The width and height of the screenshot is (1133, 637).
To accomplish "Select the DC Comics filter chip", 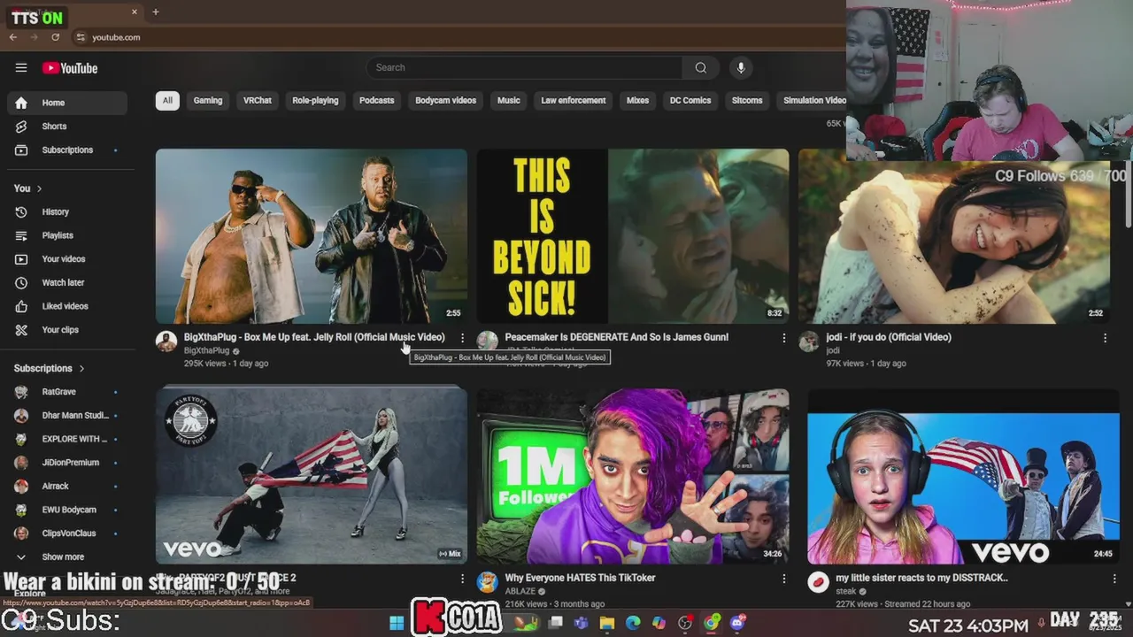I will click(x=690, y=101).
